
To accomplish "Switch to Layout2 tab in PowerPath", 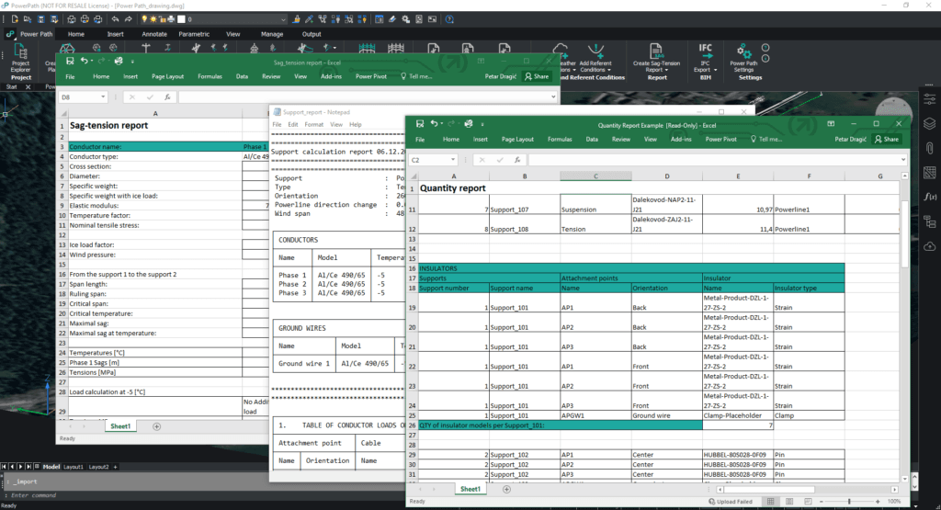I will [98, 467].
